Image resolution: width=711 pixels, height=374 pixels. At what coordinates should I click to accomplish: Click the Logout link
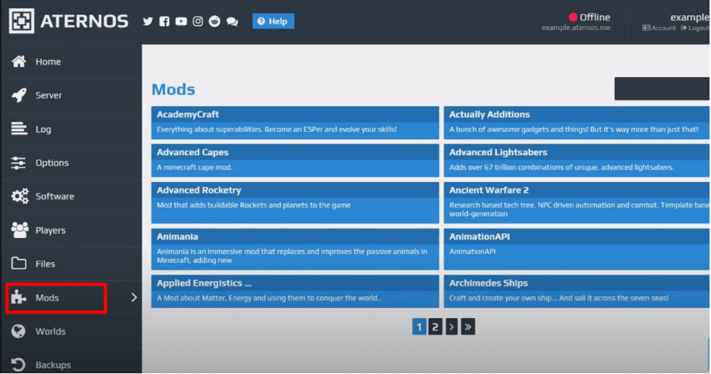(x=695, y=28)
